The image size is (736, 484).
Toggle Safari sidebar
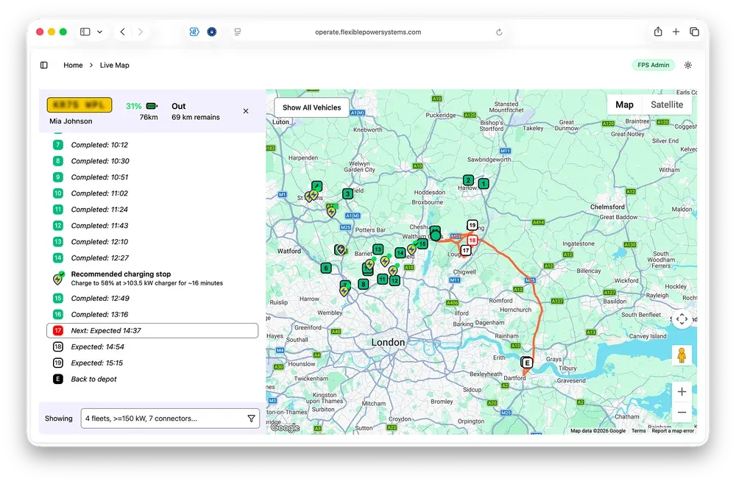(x=85, y=32)
